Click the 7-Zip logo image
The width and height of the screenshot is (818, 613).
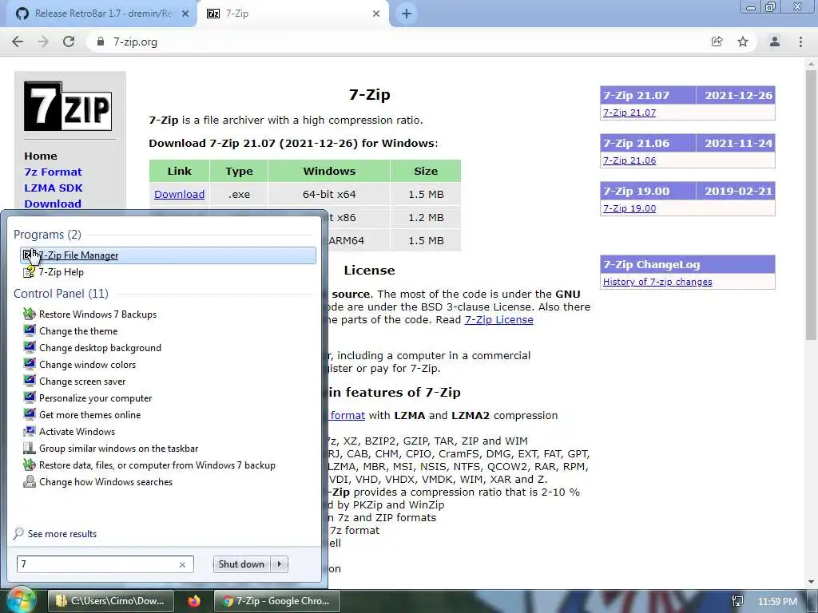68,106
